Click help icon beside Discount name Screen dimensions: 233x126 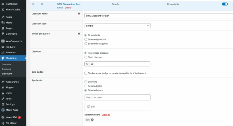[x=79, y=14]
